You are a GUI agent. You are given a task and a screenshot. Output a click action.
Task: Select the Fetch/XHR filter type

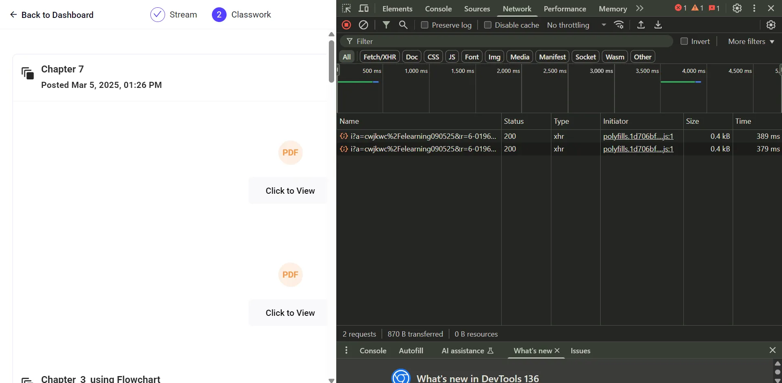pos(379,57)
